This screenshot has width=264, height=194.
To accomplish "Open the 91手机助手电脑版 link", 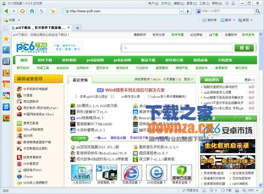I will 36,89.
